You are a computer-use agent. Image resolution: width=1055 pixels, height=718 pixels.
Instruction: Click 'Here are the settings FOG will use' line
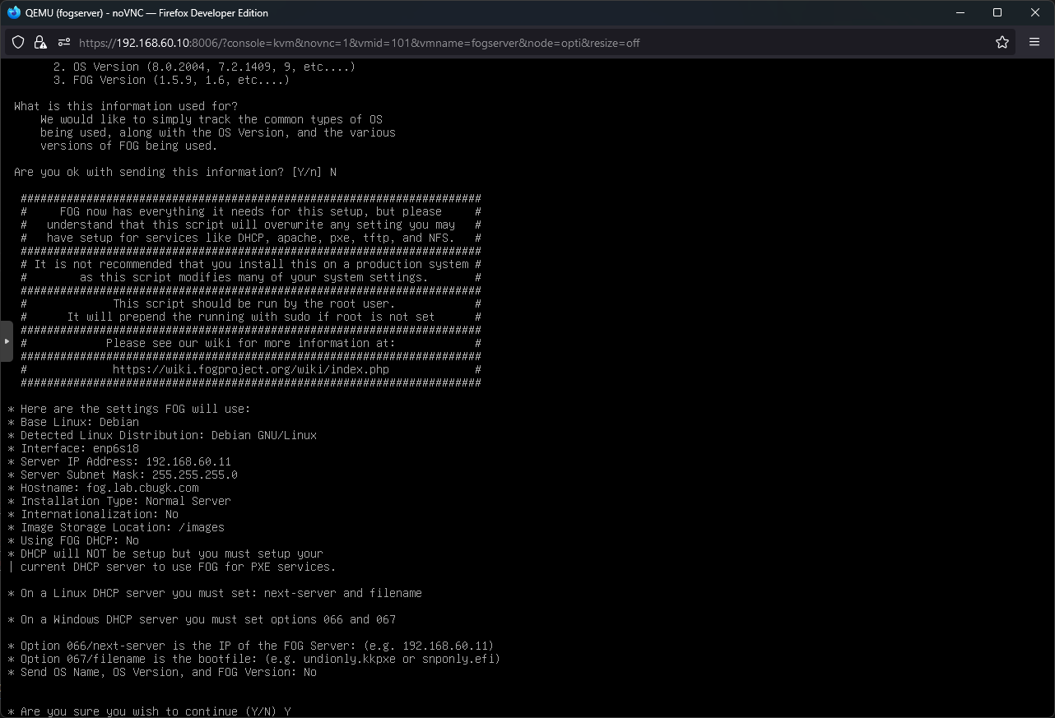129,409
